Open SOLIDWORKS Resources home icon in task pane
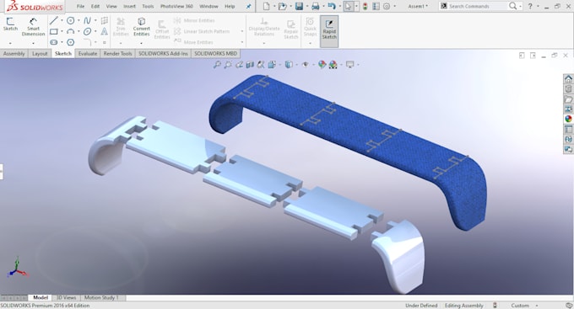 click(x=568, y=78)
